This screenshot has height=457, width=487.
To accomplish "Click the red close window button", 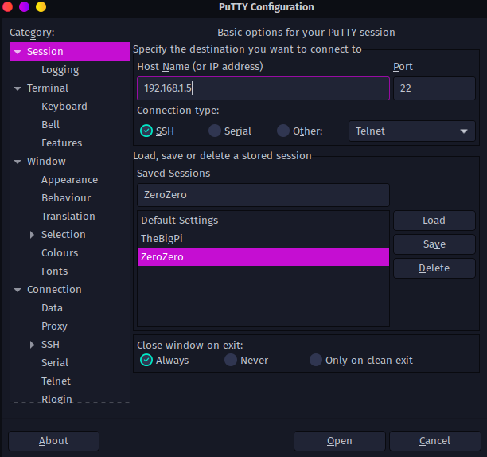I will pyautogui.click(x=7, y=6).
